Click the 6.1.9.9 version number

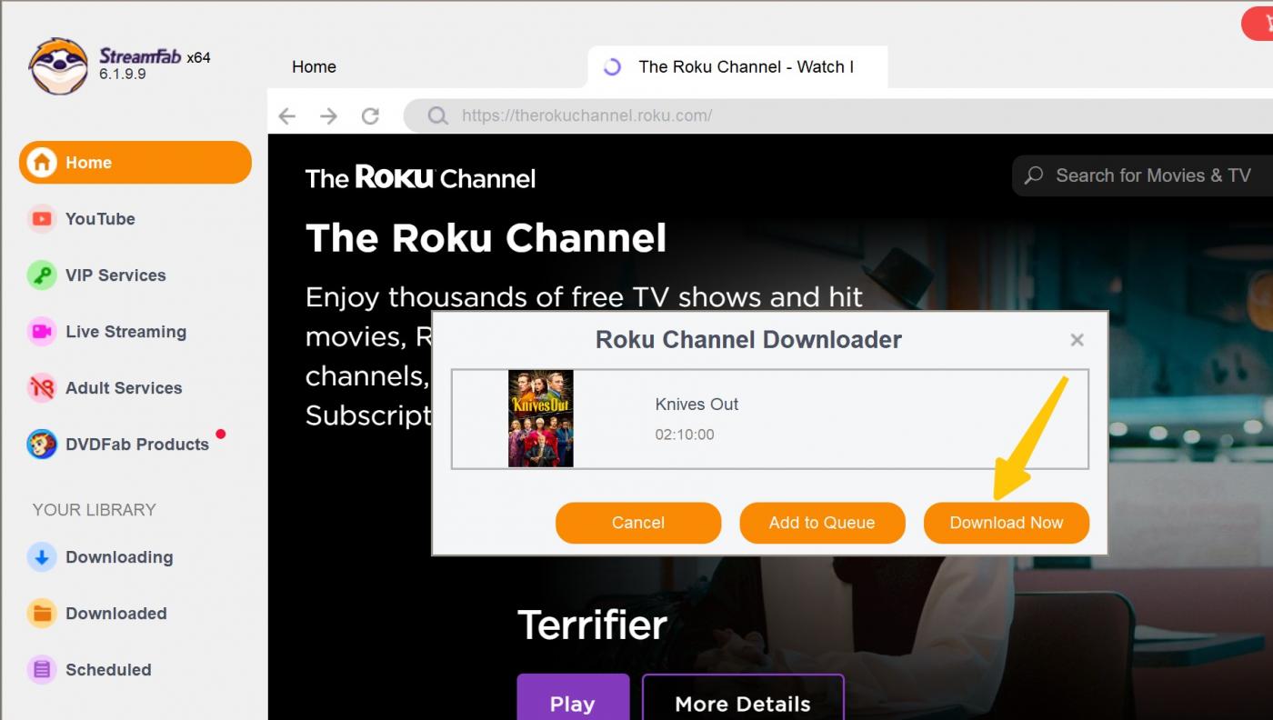pyautogui.click(x=123, y=75)
